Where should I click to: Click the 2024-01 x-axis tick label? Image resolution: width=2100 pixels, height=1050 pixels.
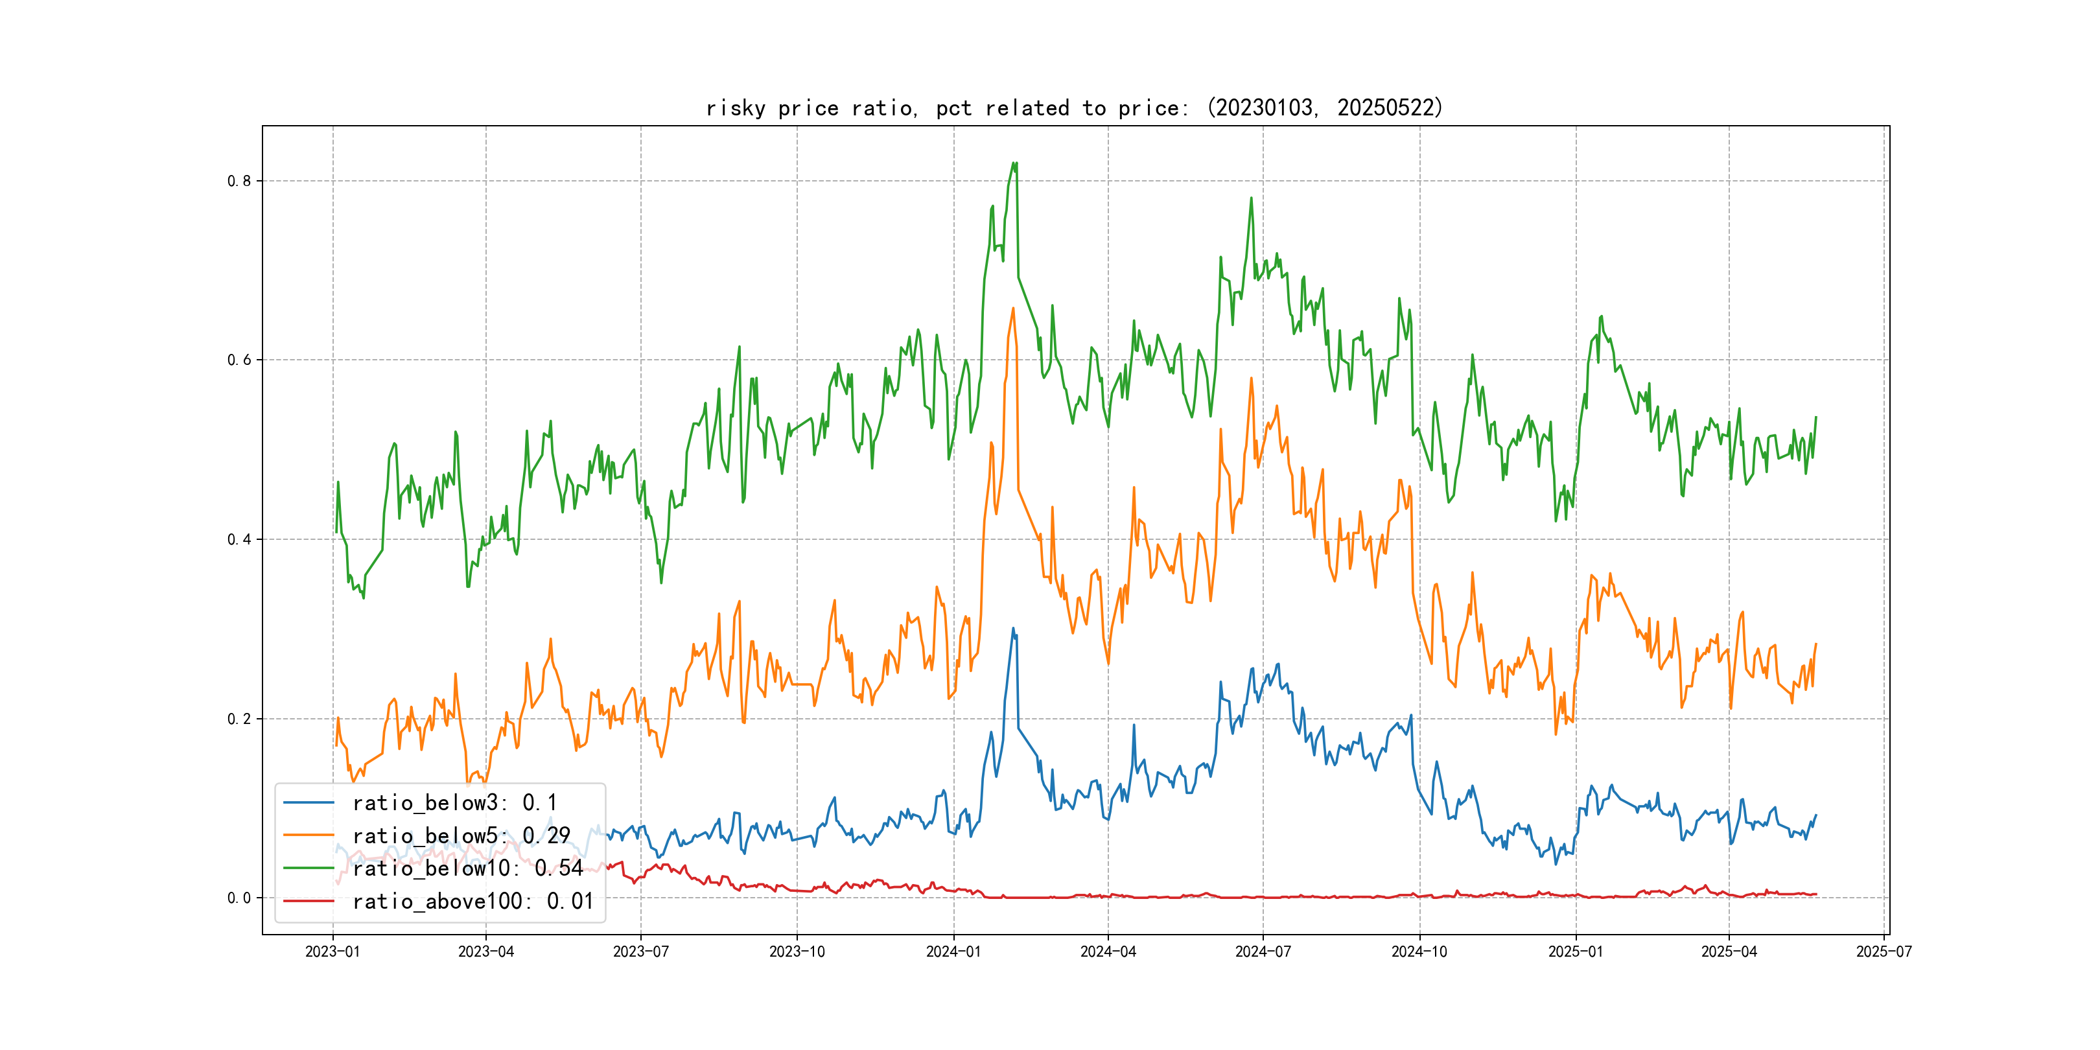(953, 951)
